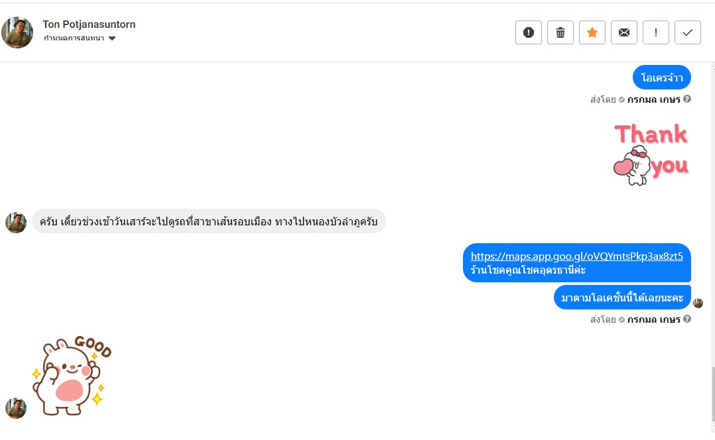This screenshot has width=715, height=440.
Task: Delete conversation with the trash icon
Action: coord(560,32)
